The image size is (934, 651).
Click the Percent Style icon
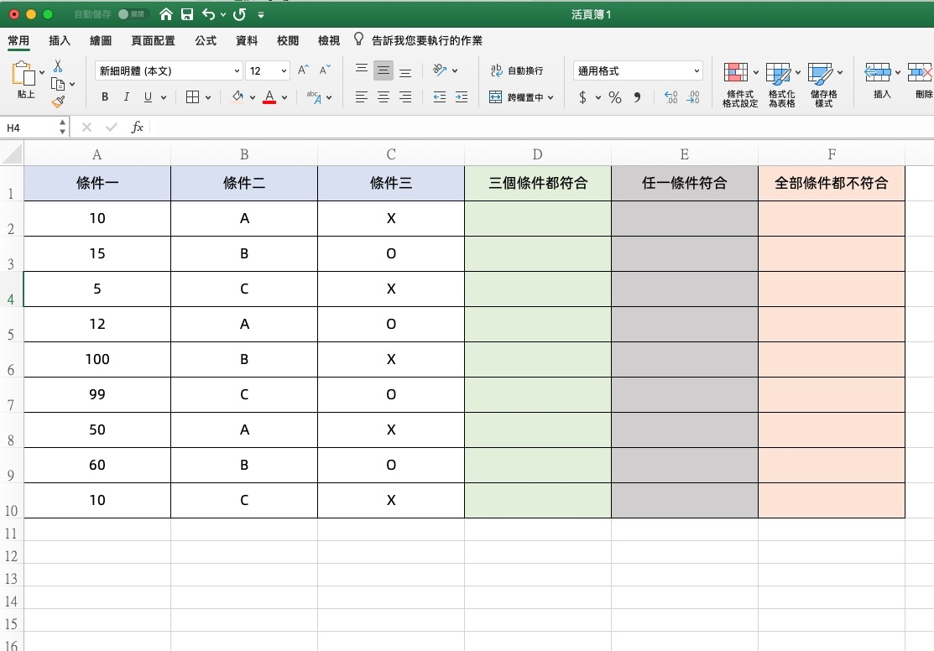615,97
